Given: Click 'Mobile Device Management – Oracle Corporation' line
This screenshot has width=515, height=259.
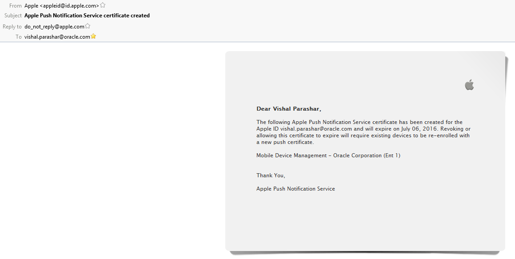Looking at the screenshot, I should tap(328, 155).
